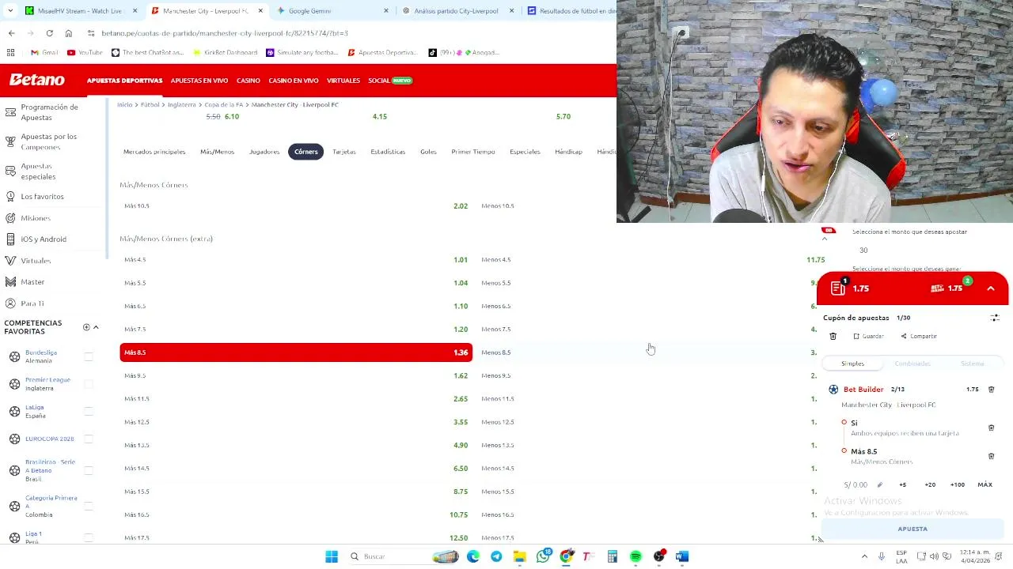The width and height of the screenshot is (1013, 569).
Task: Reload the browser page
Action: tap(49, 33)
